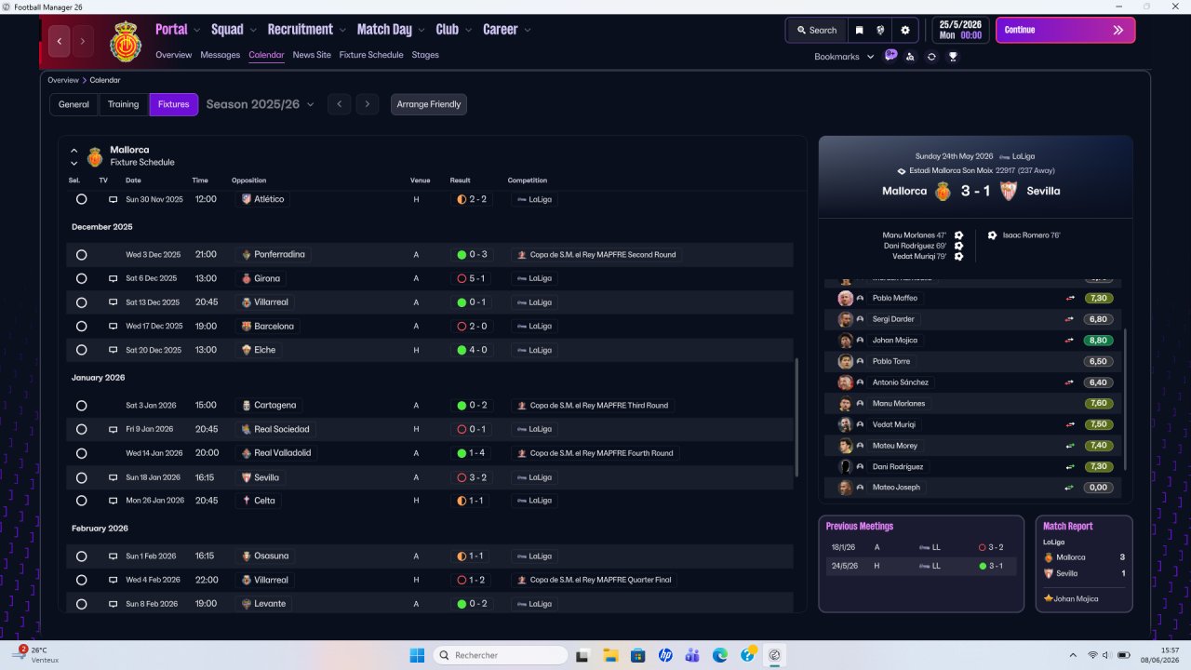Open the bookmark flag icon beside Search
Viewport: 1191px width, 670px height.
(x=859, y=30)
